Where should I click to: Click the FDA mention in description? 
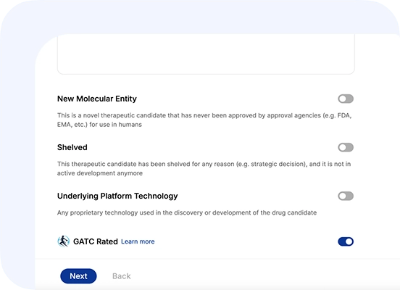344,115
